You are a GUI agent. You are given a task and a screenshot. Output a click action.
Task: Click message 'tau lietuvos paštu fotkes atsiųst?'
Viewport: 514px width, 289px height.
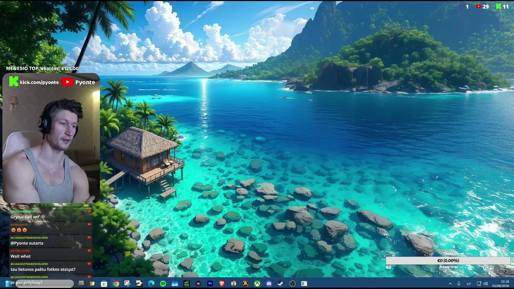coord(43,269)
